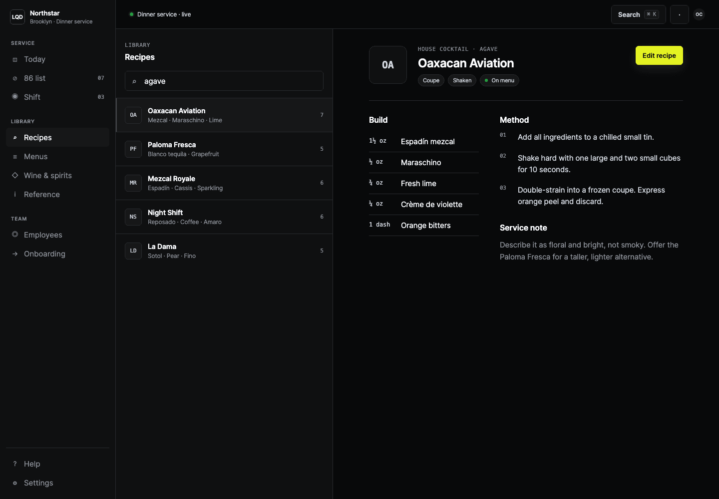This screenshot has width=719, height=499.
Task: Select the La Dama recipe
Action: tap(224, 251)
